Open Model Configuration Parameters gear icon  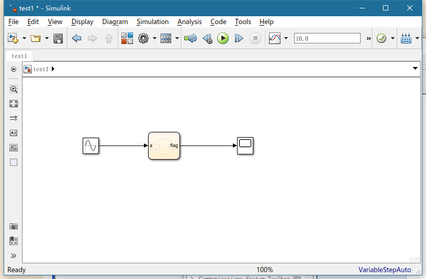(x=143, y=38)
